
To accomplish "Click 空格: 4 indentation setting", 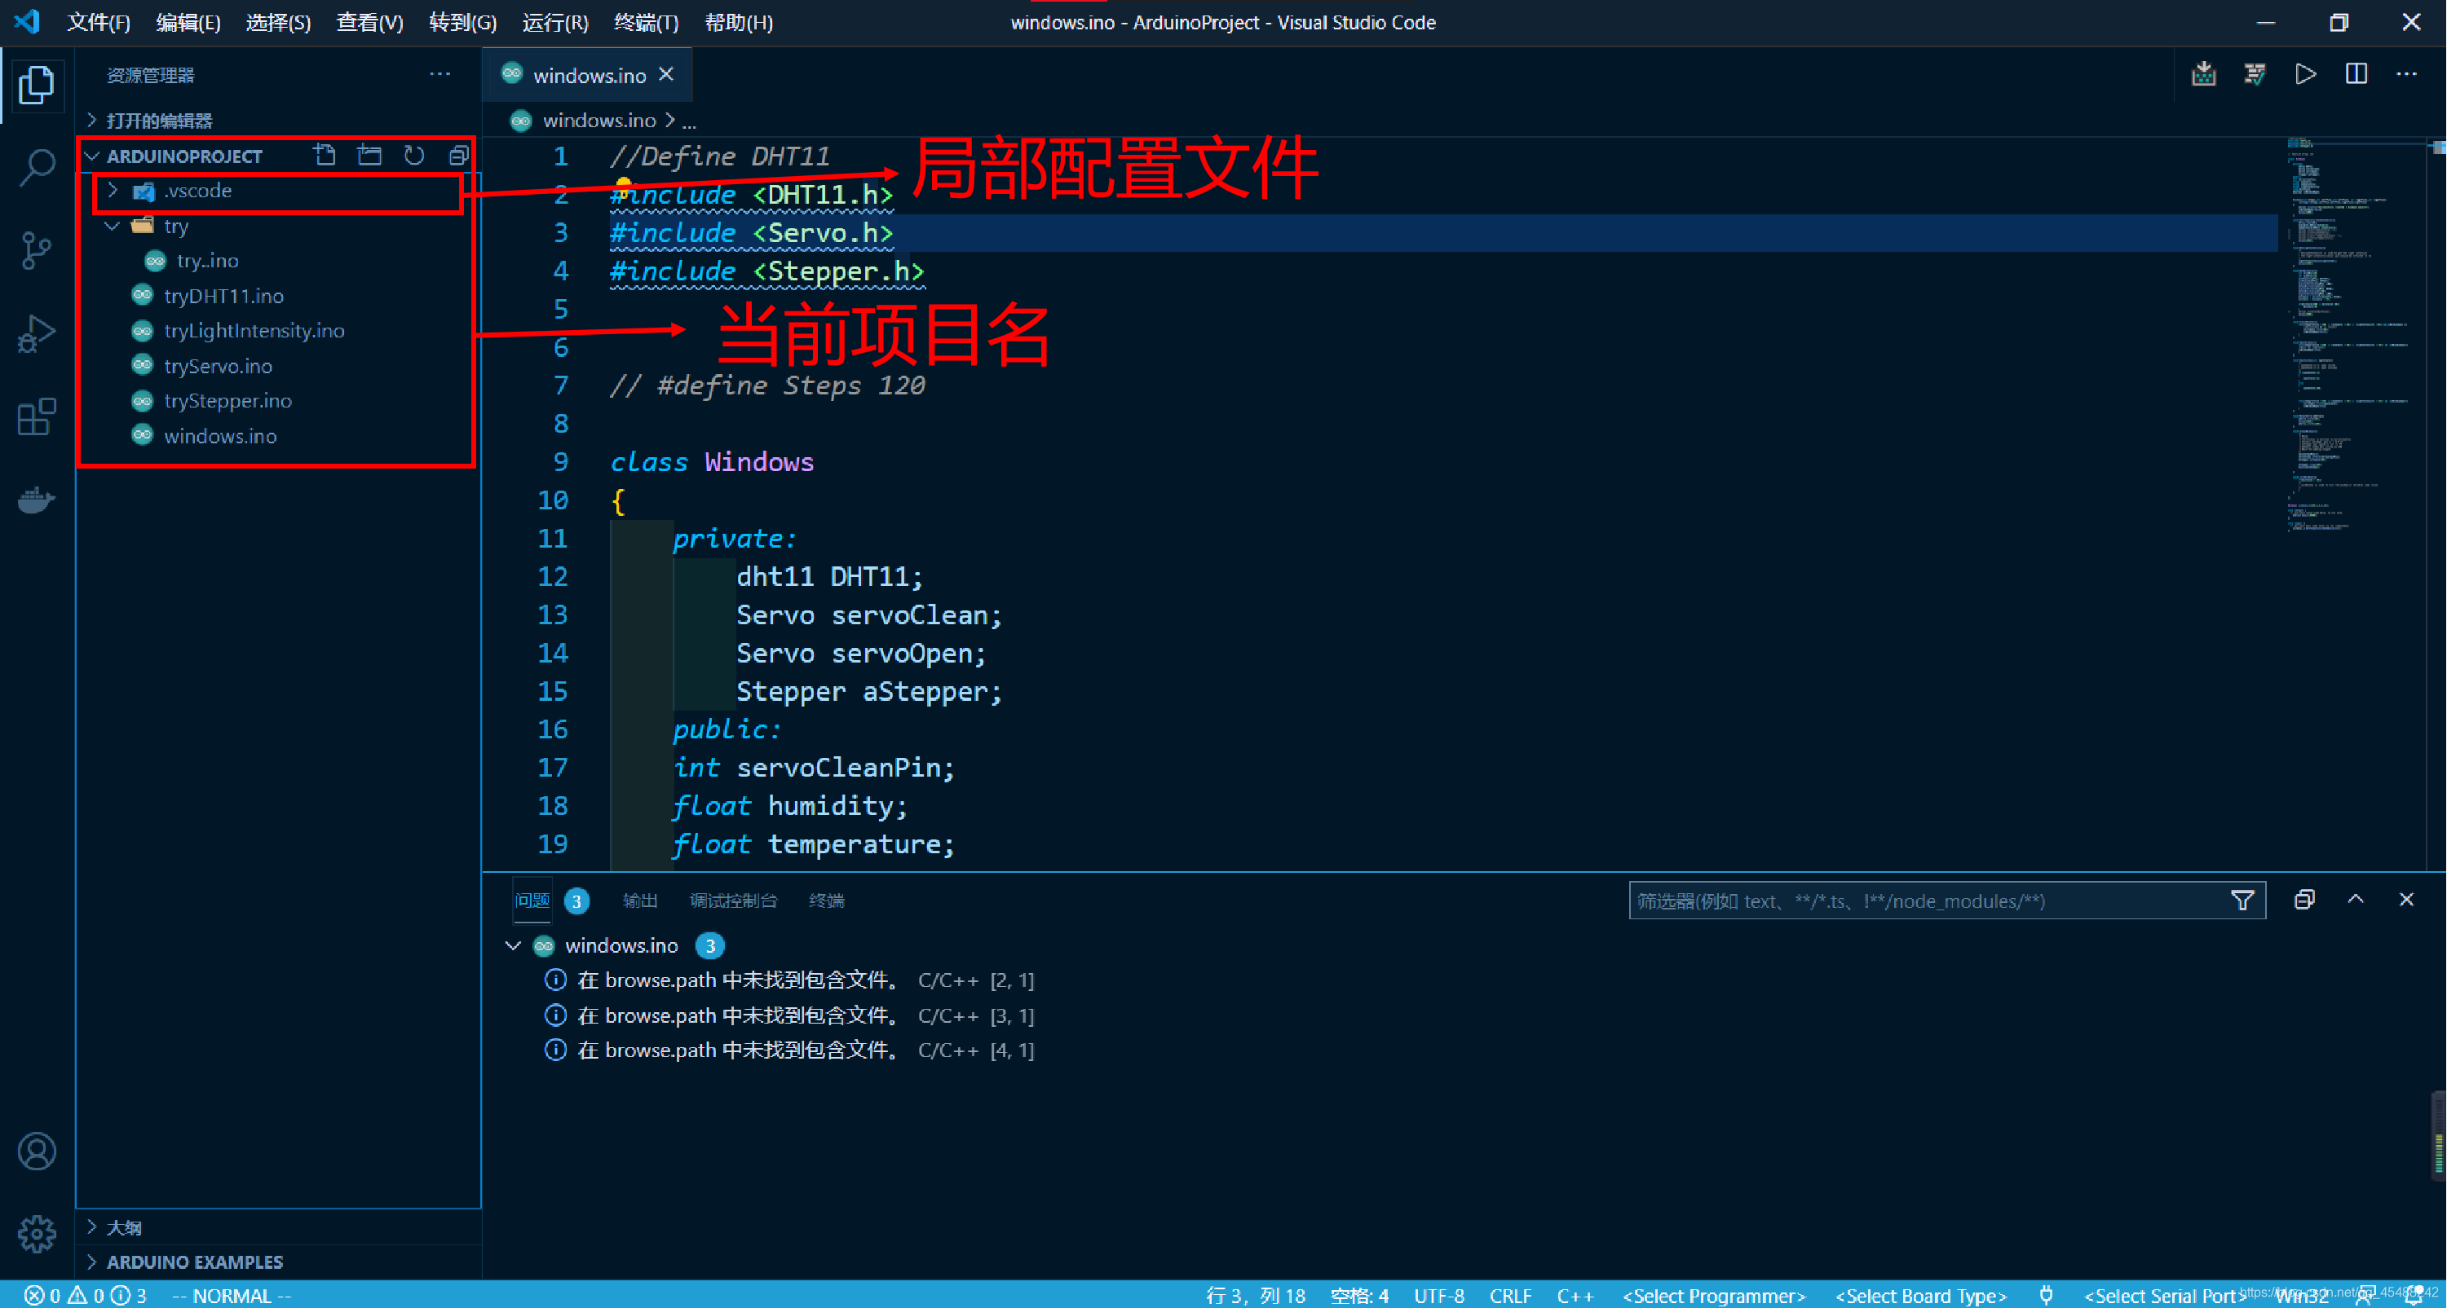I will (1359, 1295).
